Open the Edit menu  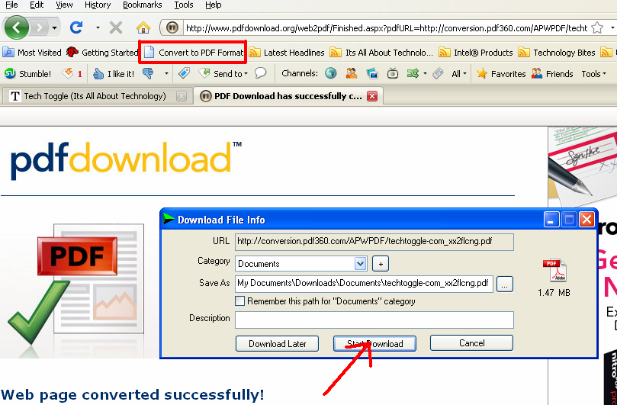(x=37, y=5)
